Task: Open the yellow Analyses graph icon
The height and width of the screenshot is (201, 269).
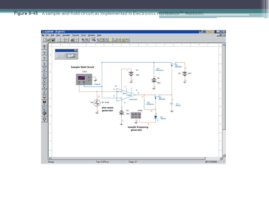Action: pos(110,40)
